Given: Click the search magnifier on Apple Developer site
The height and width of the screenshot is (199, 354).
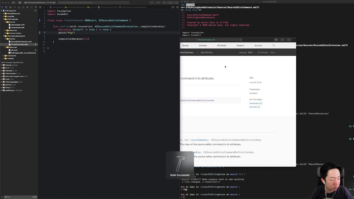Looking at the screenshot, I should (274, 45).
